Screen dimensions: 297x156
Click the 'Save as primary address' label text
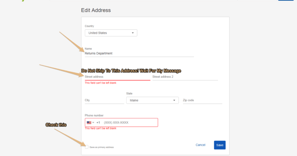(102, 147)
